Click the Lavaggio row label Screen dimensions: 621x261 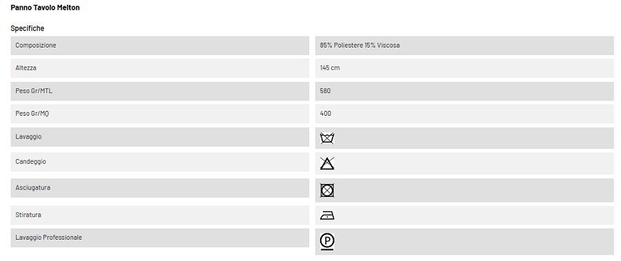coord(28,137)
